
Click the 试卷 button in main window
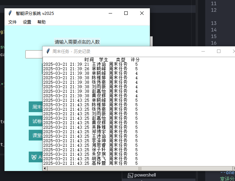(x=36, y=121)
